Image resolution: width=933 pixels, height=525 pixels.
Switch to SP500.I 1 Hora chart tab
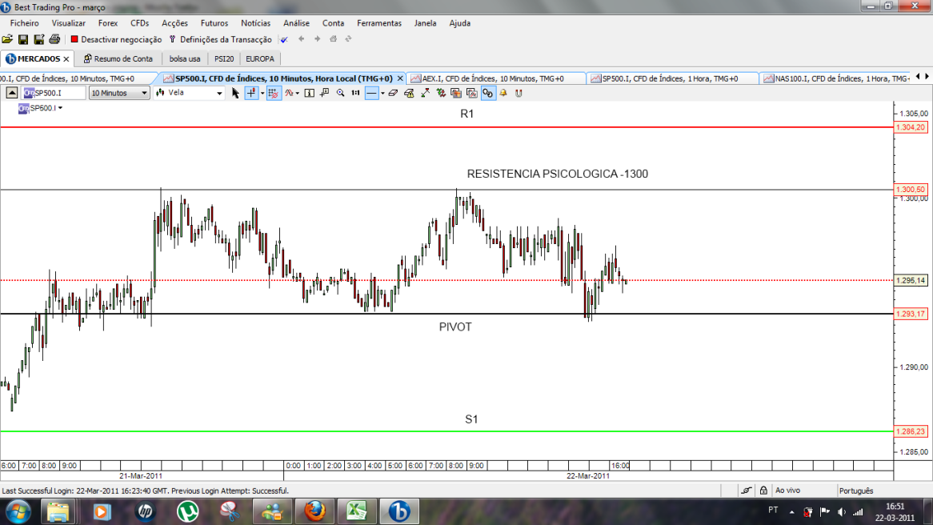pyautogui.click(x=671, y=78)
